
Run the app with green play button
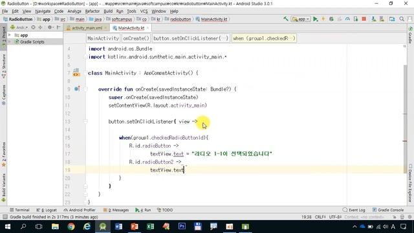click(315, 19)
